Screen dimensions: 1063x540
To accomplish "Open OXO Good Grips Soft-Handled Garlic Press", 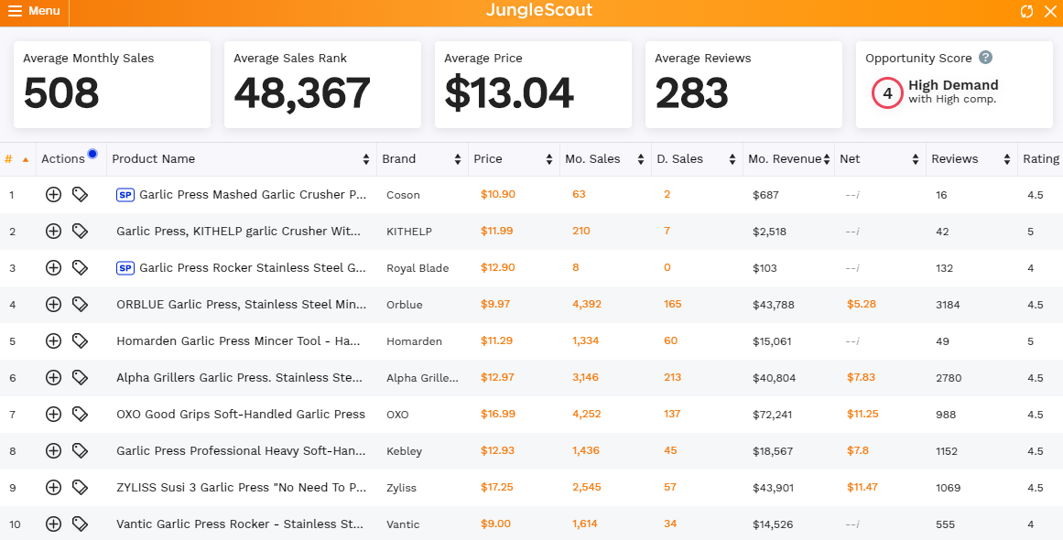I will pyautogui.click(x=241, y=415).
